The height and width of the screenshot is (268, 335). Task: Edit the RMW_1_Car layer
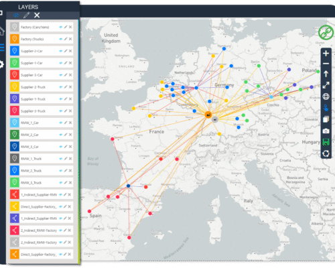pyautogui.click(x=66, y=123)
